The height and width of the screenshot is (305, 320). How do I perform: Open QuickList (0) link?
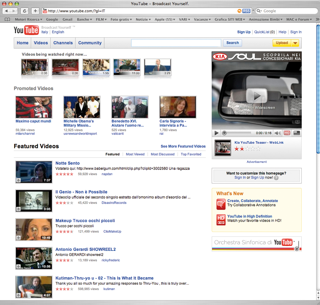[x=264, y=32]
